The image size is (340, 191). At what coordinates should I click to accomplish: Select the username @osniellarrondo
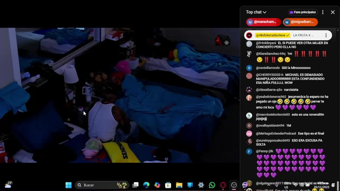[268, 68]
